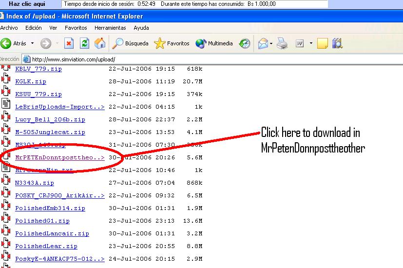Expand the Atrás back history dropdown arrow

pos(33,43)
